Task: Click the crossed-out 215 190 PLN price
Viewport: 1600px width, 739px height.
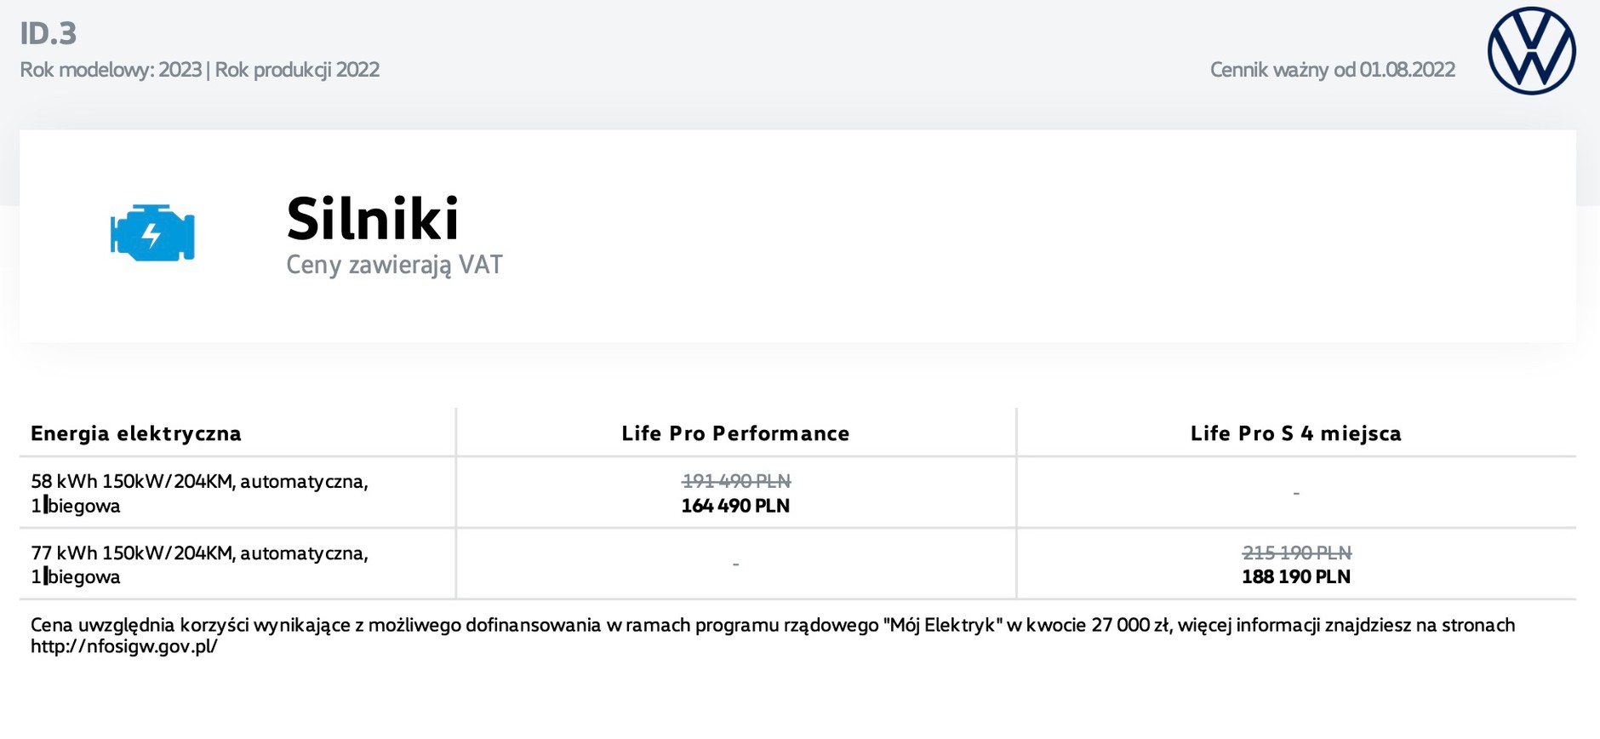Action: 1296,553
